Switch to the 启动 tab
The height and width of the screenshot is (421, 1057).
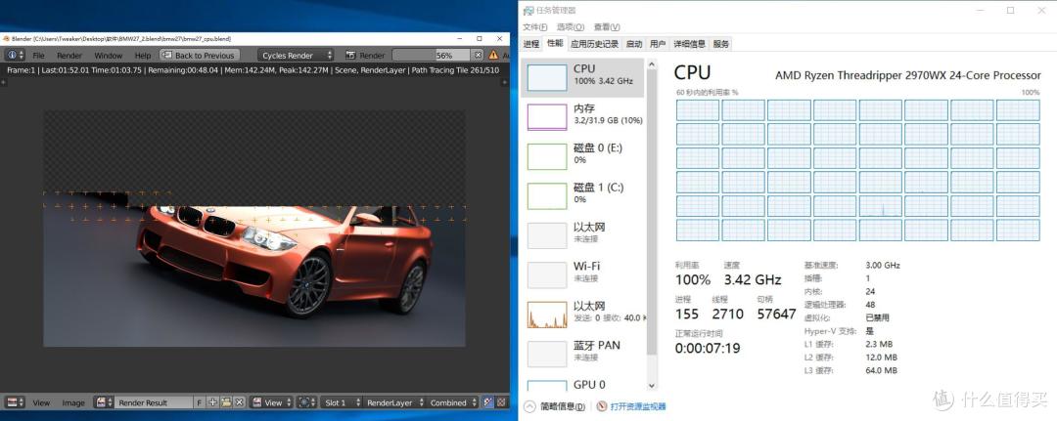(x=633, y=44)
